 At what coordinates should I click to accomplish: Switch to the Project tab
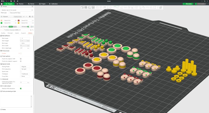[42, 4]
